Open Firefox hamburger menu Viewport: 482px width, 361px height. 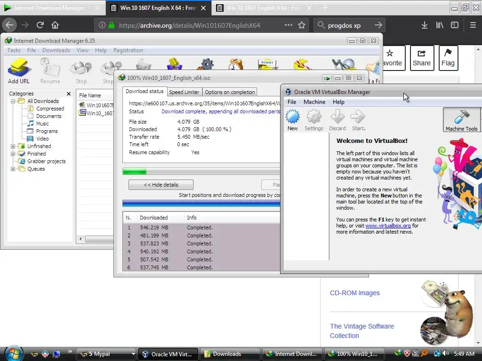point(473,25)
